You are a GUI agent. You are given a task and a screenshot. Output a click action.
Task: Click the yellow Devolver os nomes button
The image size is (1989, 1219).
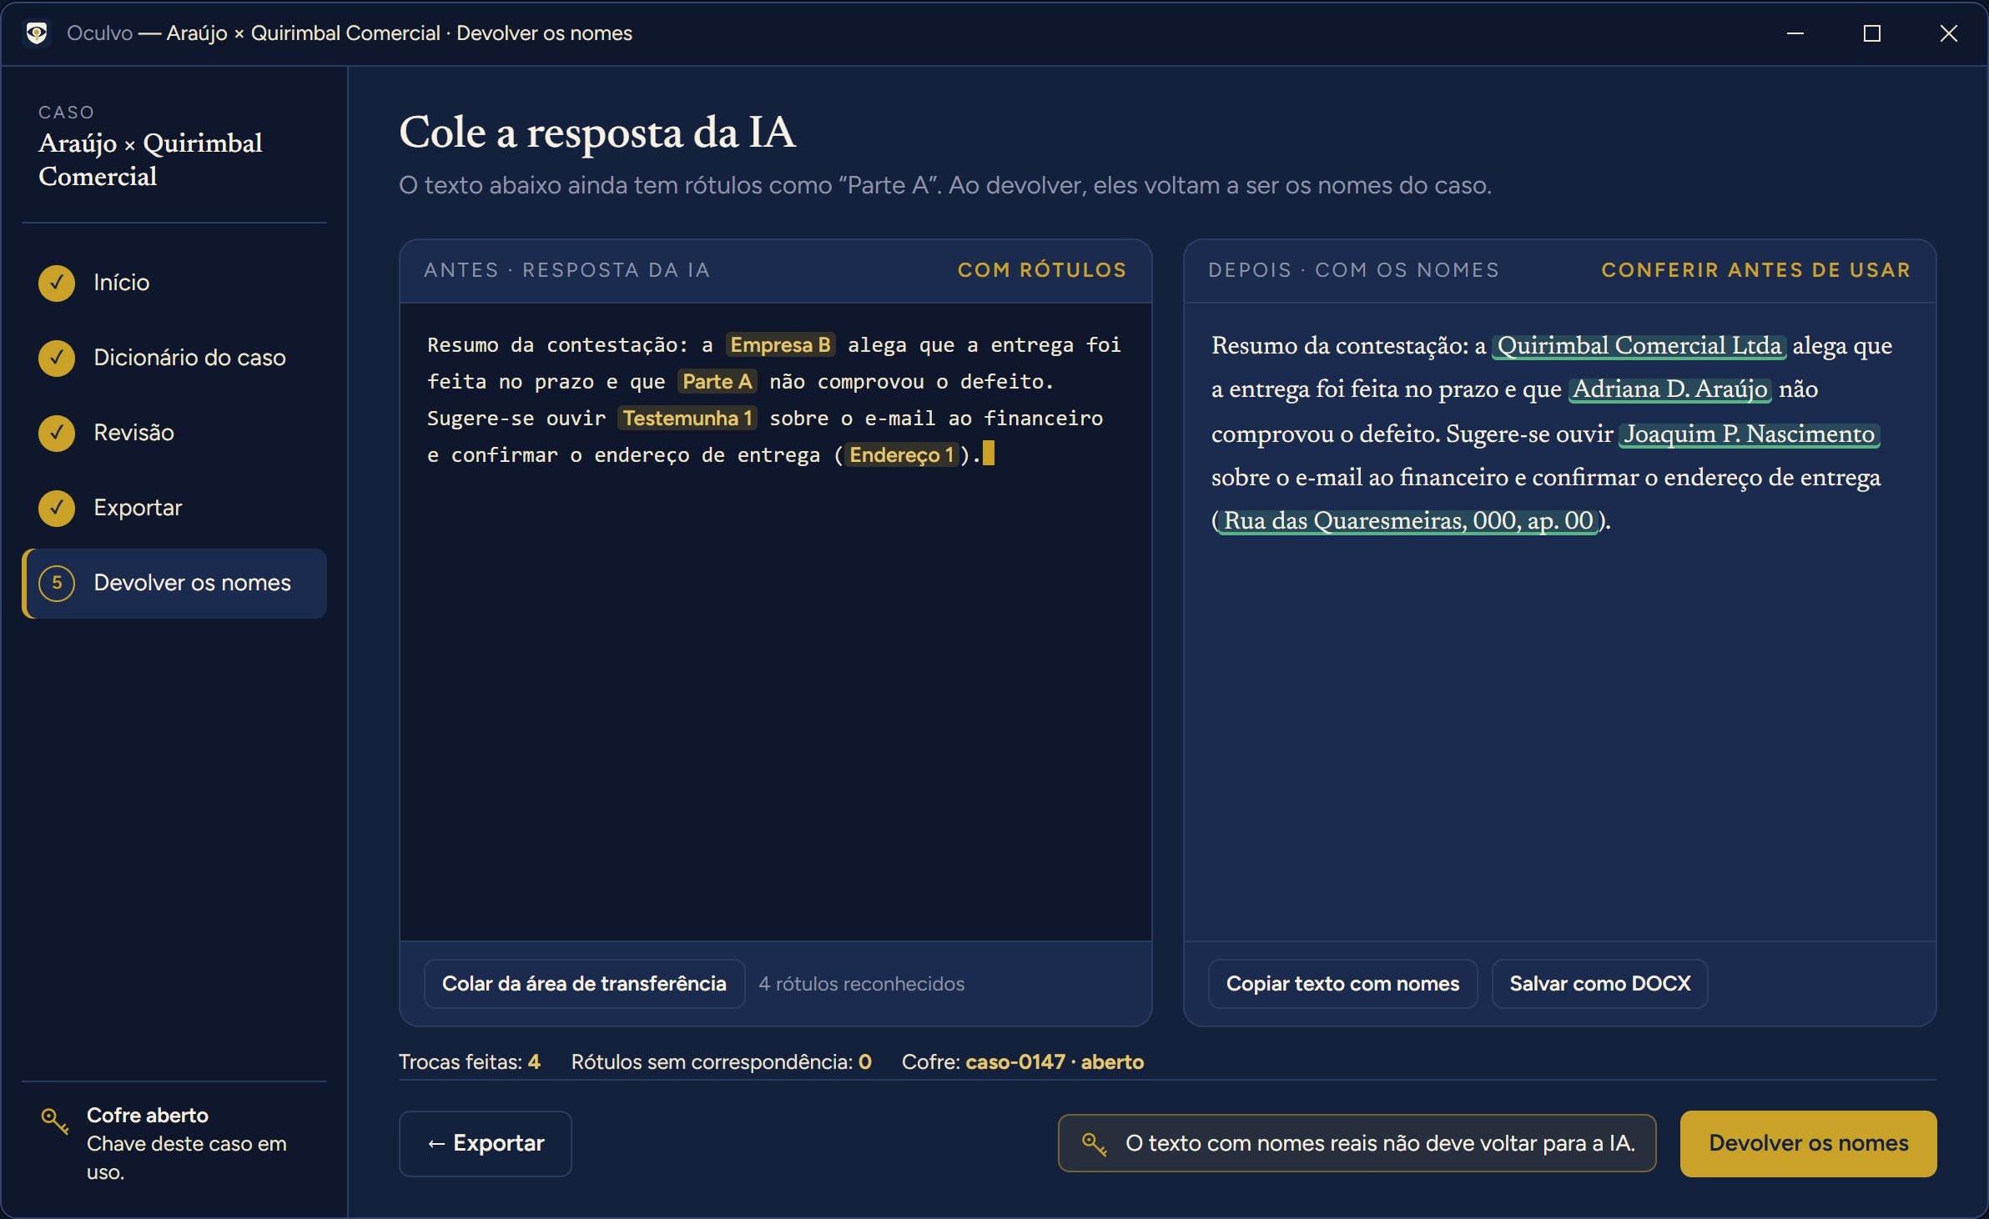click(x=1808, y=1143)
